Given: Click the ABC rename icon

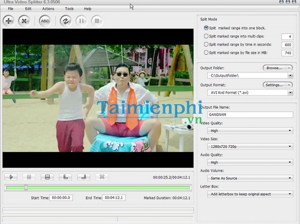Looking at the screenshot, I should [x=45, y=21].
